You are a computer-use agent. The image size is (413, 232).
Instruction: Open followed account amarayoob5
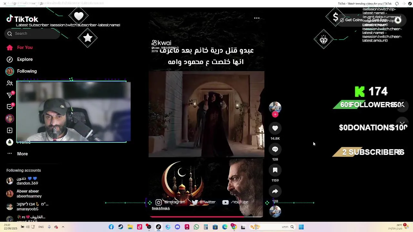(27, 207)
